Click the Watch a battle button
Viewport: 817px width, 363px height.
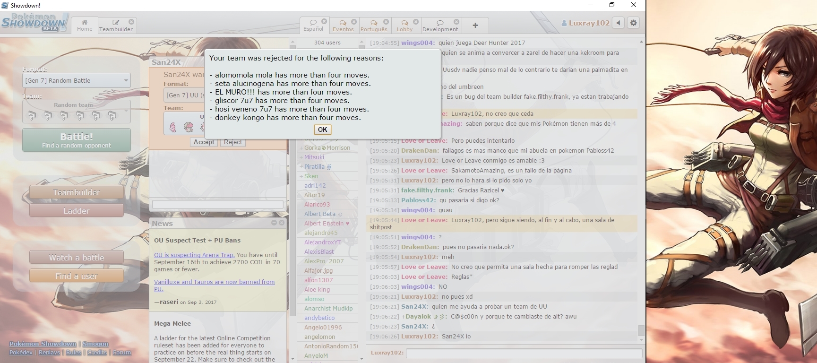[77, 258]
